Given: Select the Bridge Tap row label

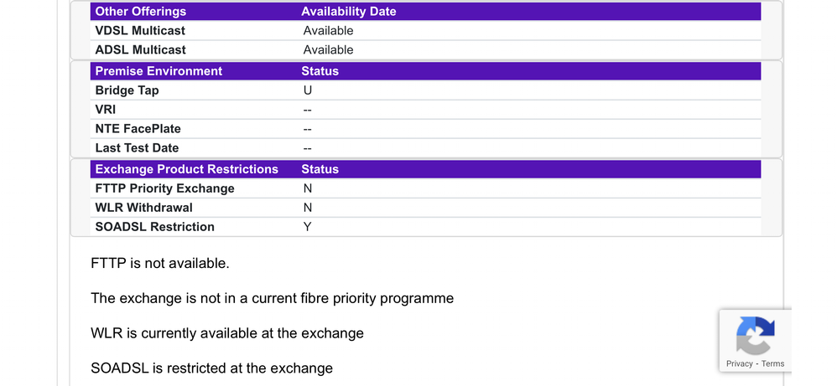Looking at the screenshot, I should pos(127,90).
